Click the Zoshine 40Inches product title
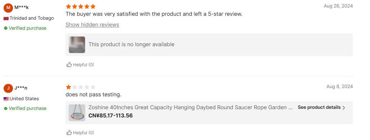Image resolution: width=370 pixels, height=140 pixels. click(191, 107)
